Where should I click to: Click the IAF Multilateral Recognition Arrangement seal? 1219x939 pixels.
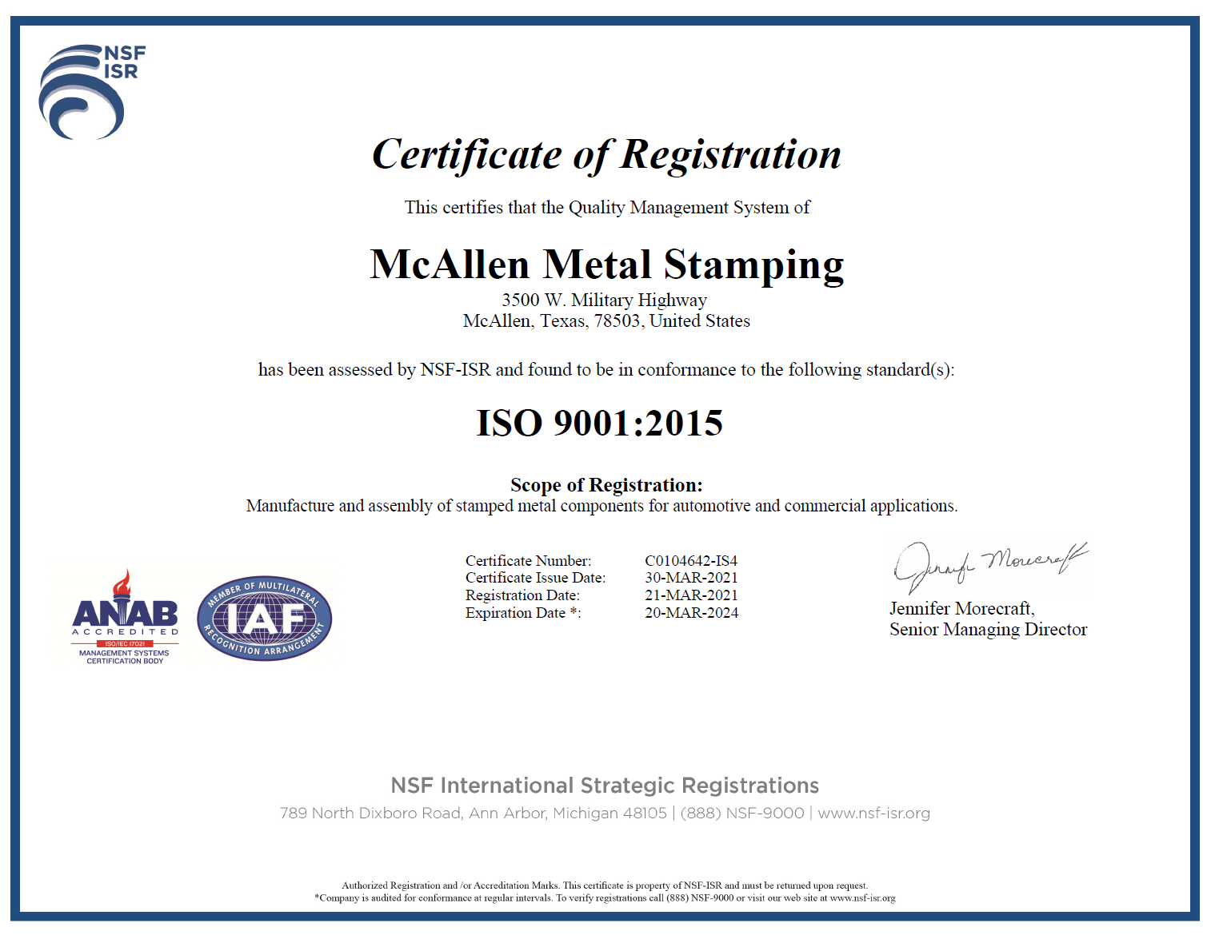coord(265,618)
